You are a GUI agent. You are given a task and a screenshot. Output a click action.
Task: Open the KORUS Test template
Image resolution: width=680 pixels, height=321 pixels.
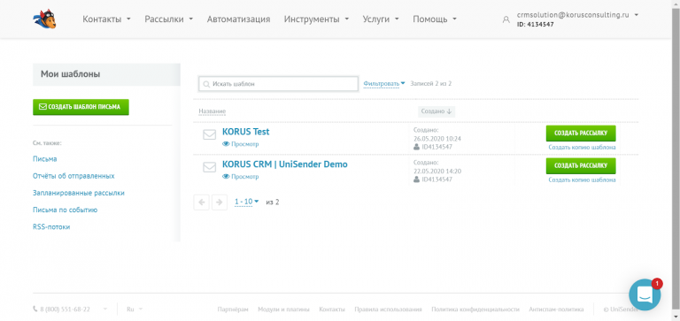(x=245, y=132)
